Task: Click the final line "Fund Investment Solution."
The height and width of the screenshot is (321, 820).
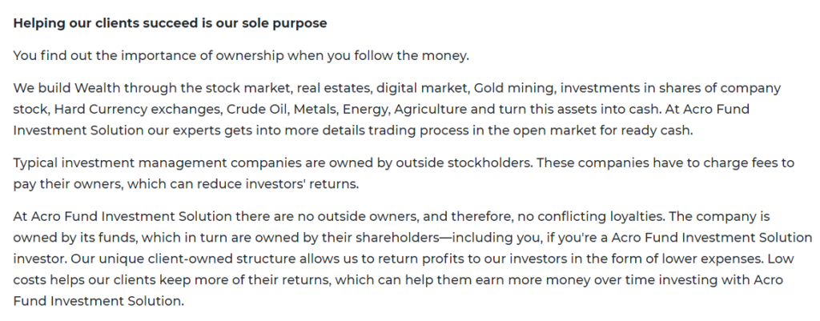Action: click(98, 302)
